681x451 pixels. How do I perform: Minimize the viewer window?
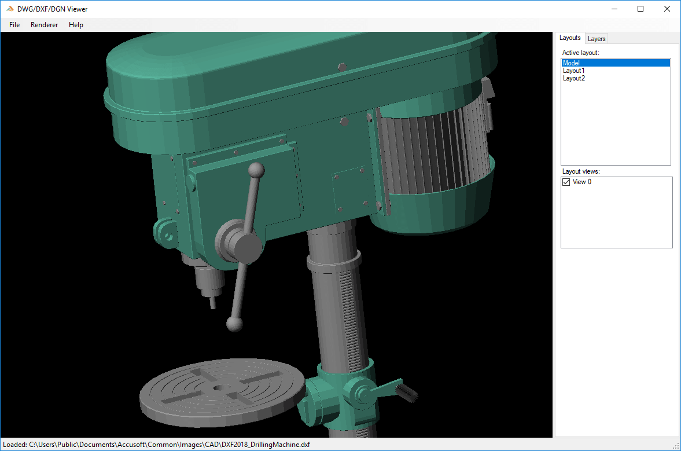point(613,9)
